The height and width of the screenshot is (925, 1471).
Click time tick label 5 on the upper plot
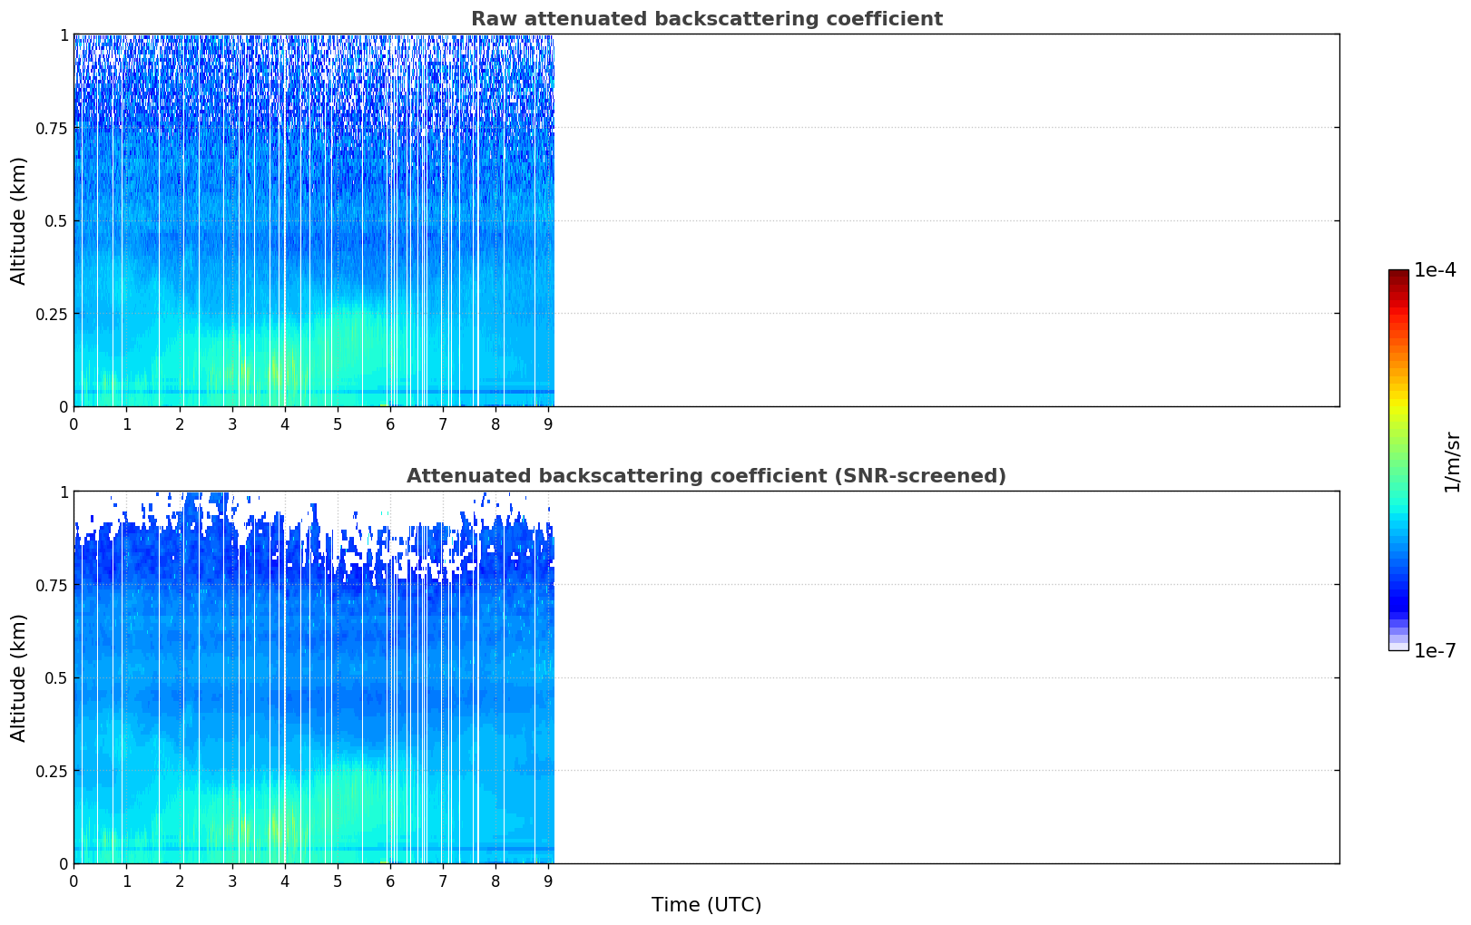pyautogui.click(x=338, y=424)
